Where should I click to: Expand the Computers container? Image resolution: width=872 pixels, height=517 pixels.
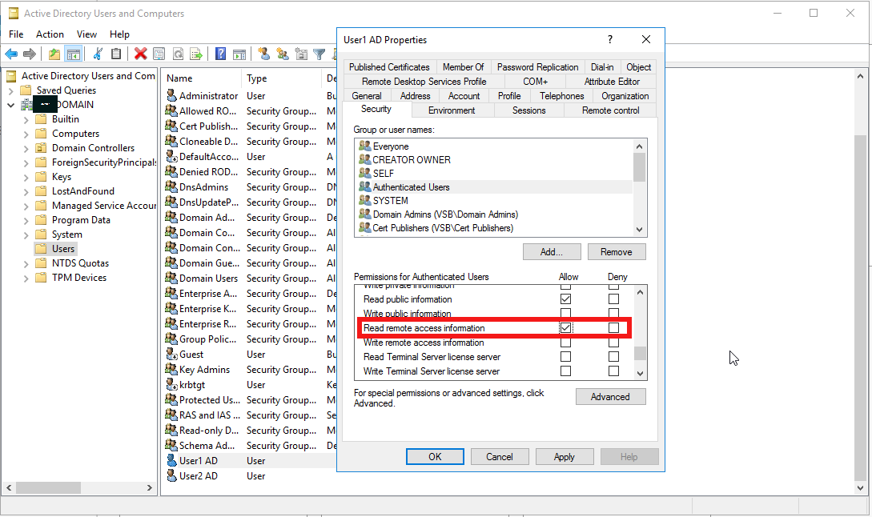click(26, 133)
